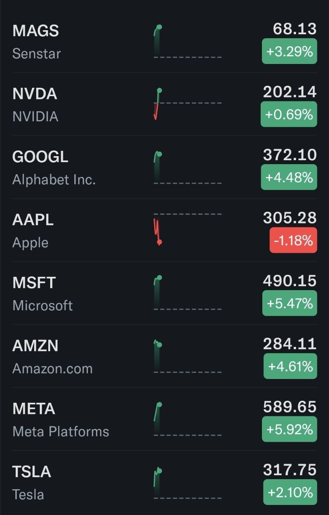
Task: Open the AAPL Apple listing
Action: pos(164,230)
